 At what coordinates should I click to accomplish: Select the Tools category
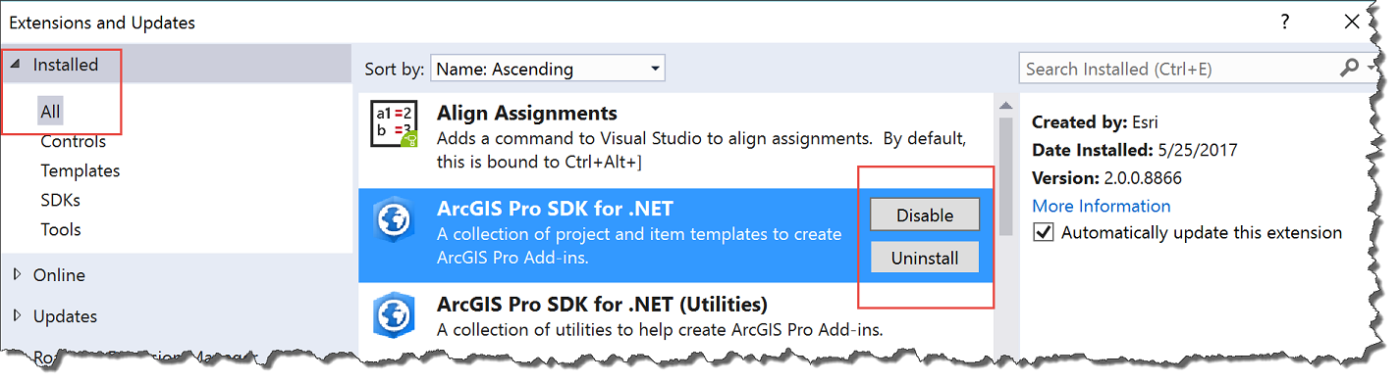pyautogui.click(x=60, y=229)
